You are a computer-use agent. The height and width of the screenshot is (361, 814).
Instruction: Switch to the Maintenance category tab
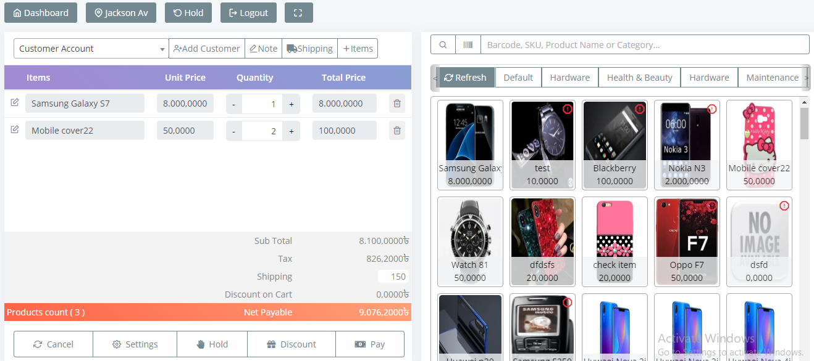772,78
